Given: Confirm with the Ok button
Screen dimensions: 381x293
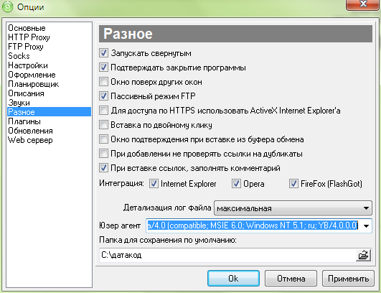Looking at the screenshot, I should pos(233,279).
